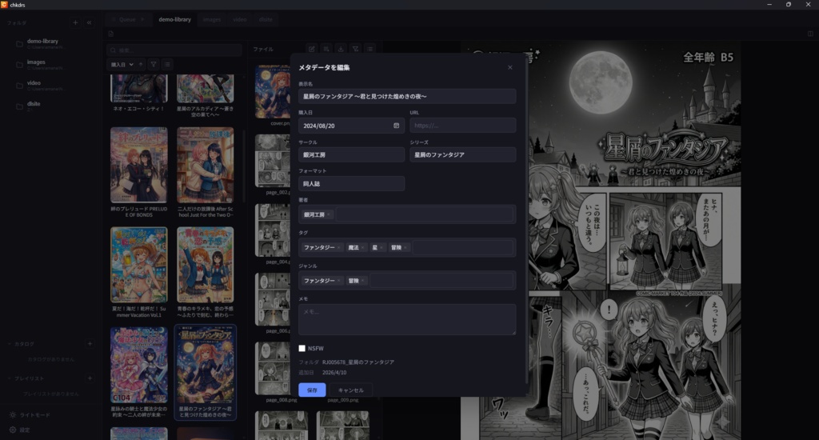Add a new プレイリスト with plus icon
This screenshot has height=440, width=819.
pos(90,378)
